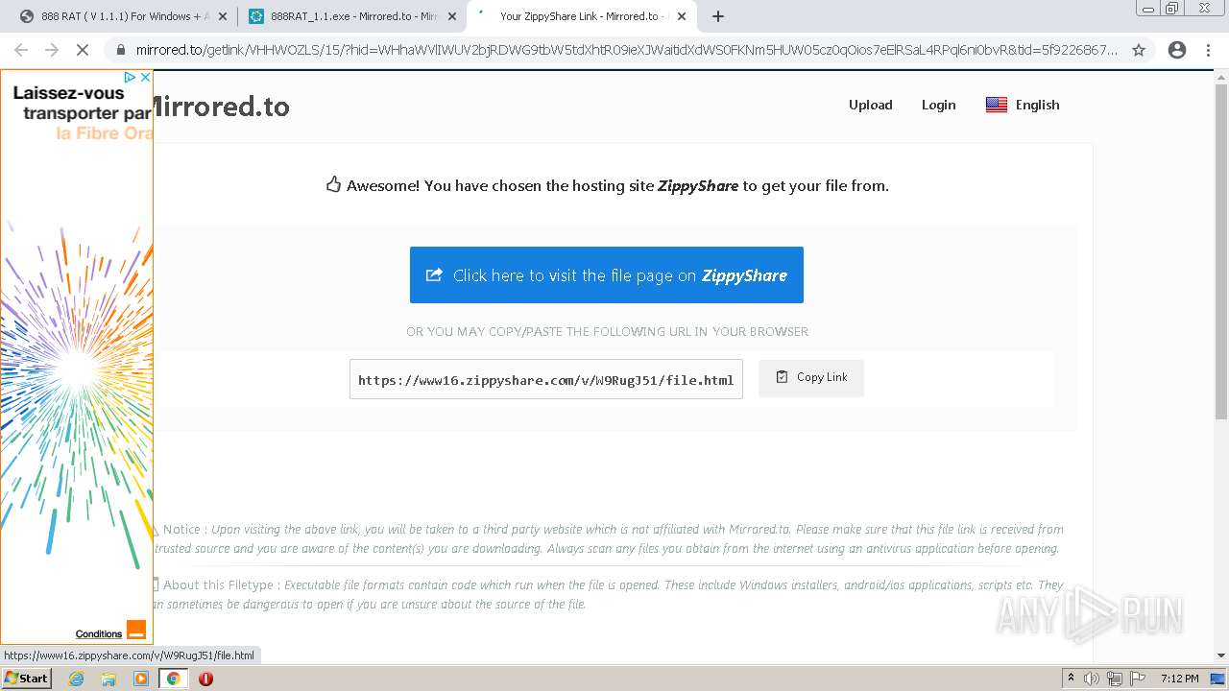Open a new browser tab
Viewport: 1229px width, 691px height.
(x=718, y=16)
